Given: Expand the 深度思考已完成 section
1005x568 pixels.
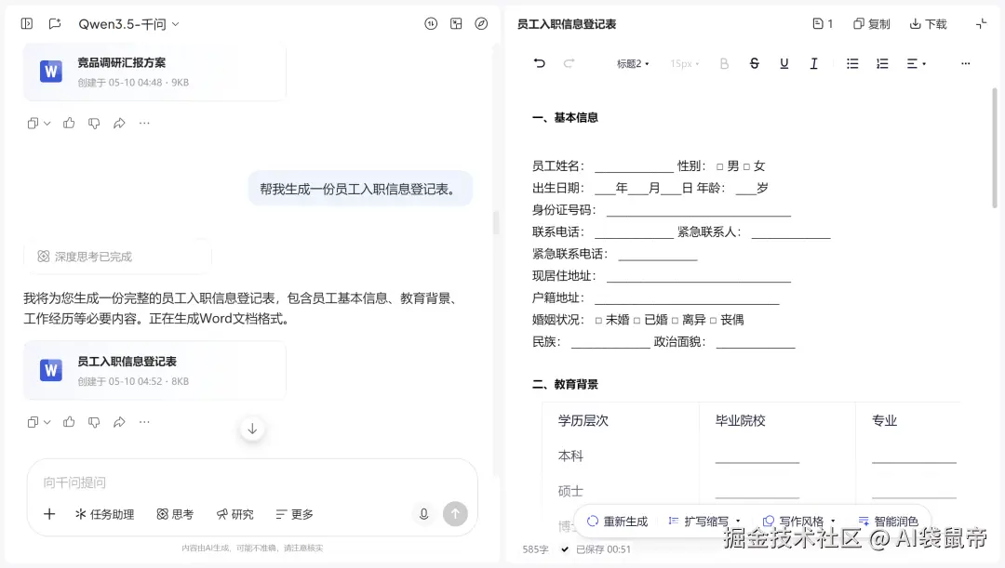Looking at the screenshot, I should tap(117, 257).
